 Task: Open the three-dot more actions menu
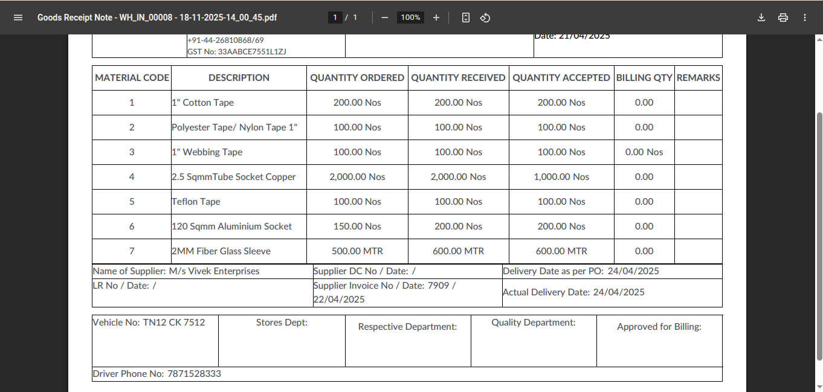(805, 18)
